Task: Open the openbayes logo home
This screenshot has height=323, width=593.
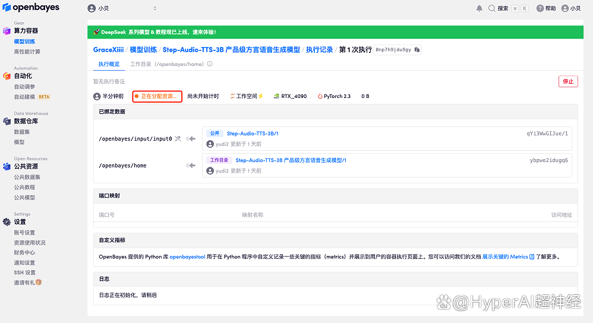Action: click(x=31, y=7)
